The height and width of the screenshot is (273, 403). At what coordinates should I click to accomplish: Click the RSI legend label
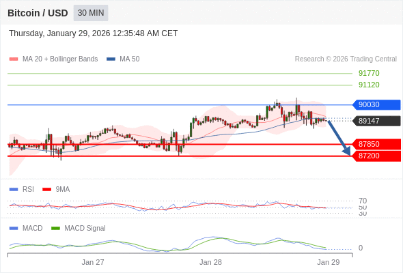click(x=28, y=190)
